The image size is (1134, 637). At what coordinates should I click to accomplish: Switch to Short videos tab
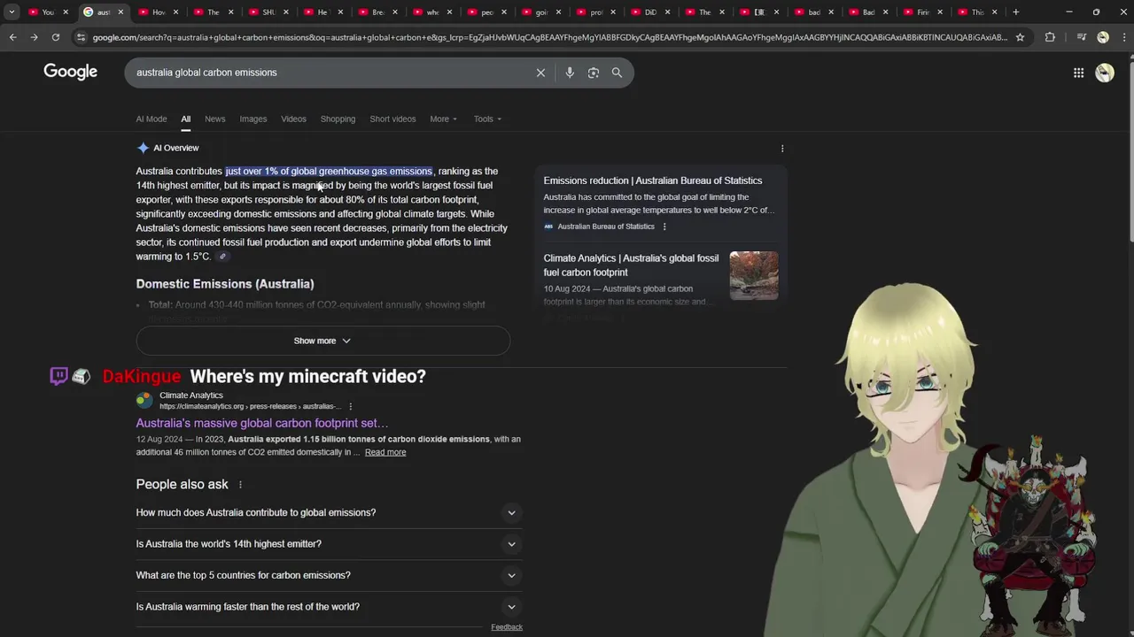(x=392, y=119)
